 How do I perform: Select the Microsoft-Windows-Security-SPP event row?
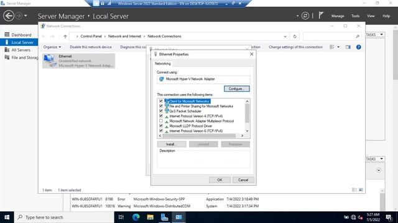click(x=165, y=199)
